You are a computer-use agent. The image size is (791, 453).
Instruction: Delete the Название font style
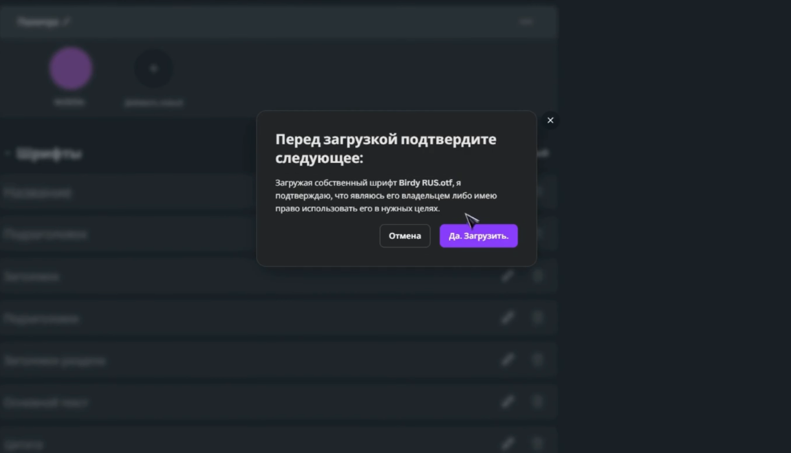539,192
